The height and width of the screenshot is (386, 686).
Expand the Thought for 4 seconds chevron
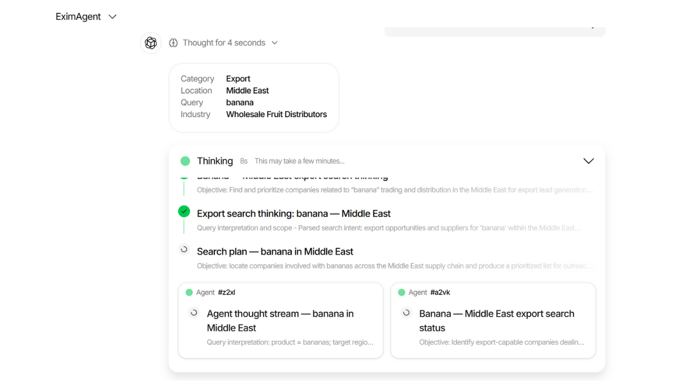[275, 43]
